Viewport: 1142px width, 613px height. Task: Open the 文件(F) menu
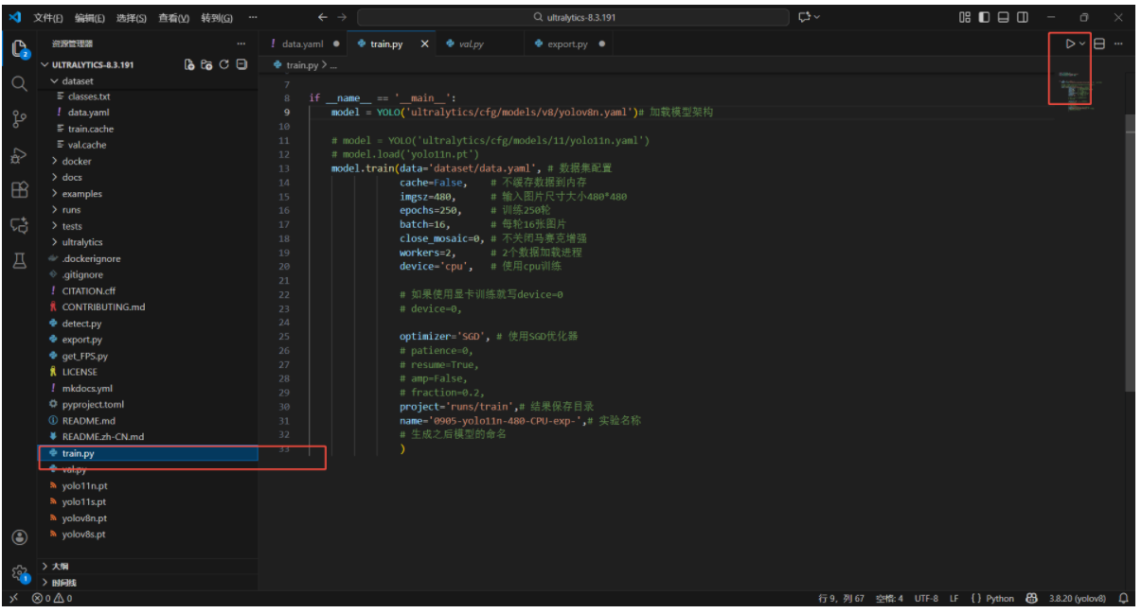coord(47,18)
